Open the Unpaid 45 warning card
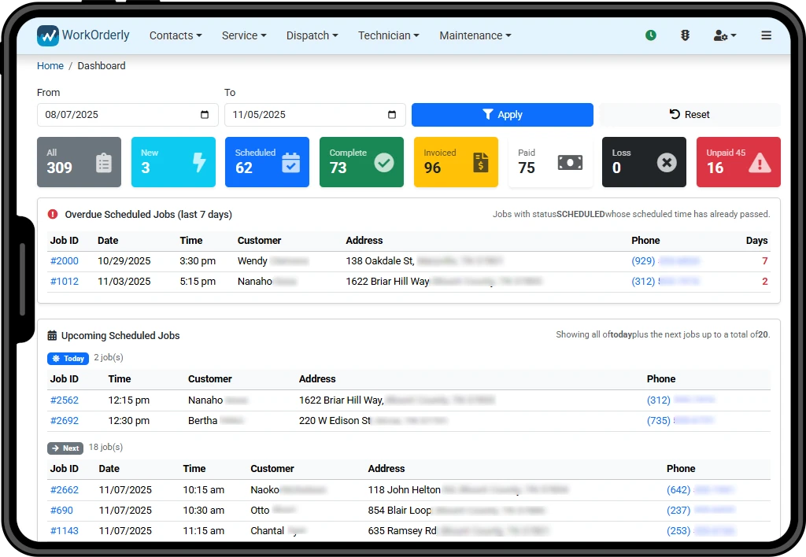Screen dimensions: 806x557 click(x=738, y=162)
